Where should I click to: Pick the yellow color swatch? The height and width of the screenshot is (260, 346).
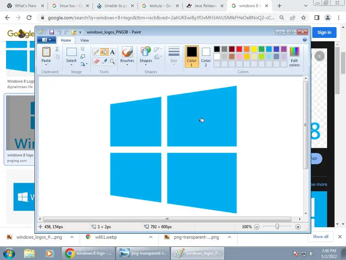click(x=254, y=49)
